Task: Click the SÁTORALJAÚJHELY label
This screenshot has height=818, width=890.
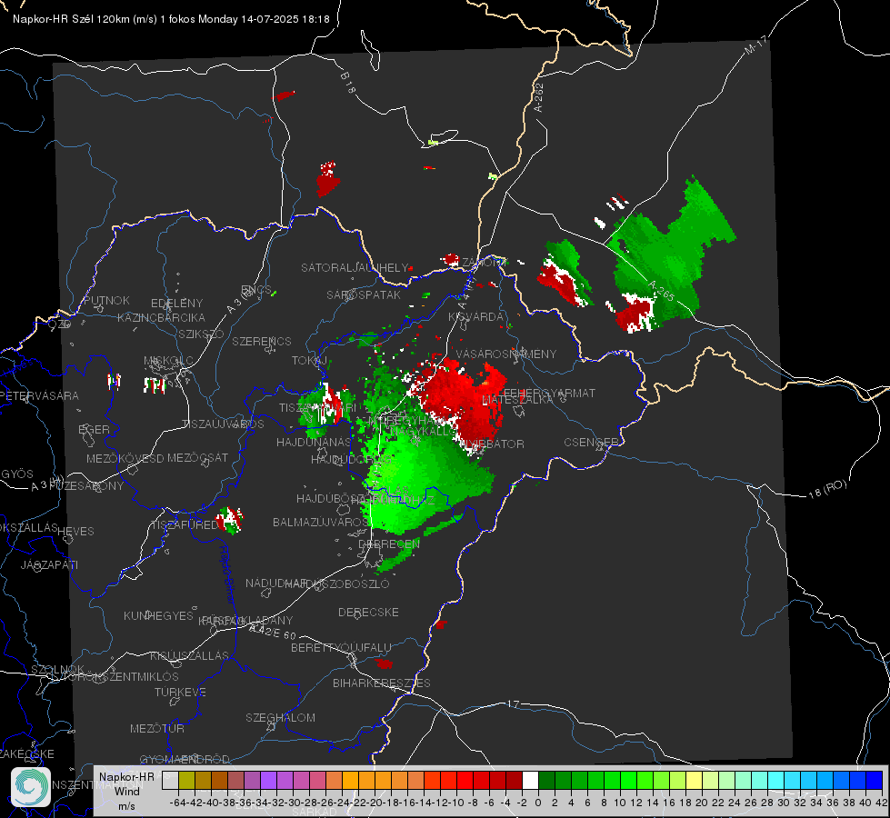Action: [355, 267]
